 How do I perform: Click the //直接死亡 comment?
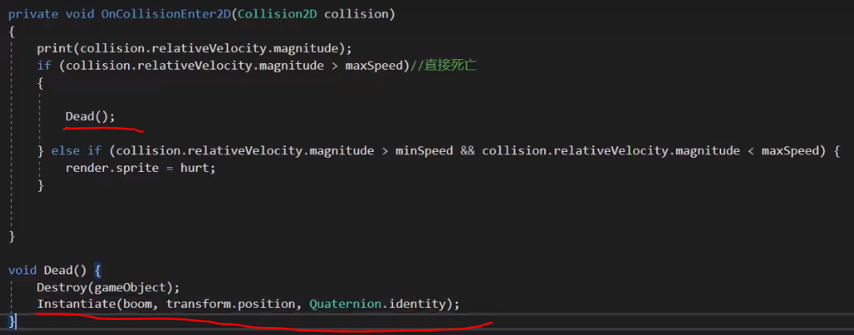click(443, 66)
